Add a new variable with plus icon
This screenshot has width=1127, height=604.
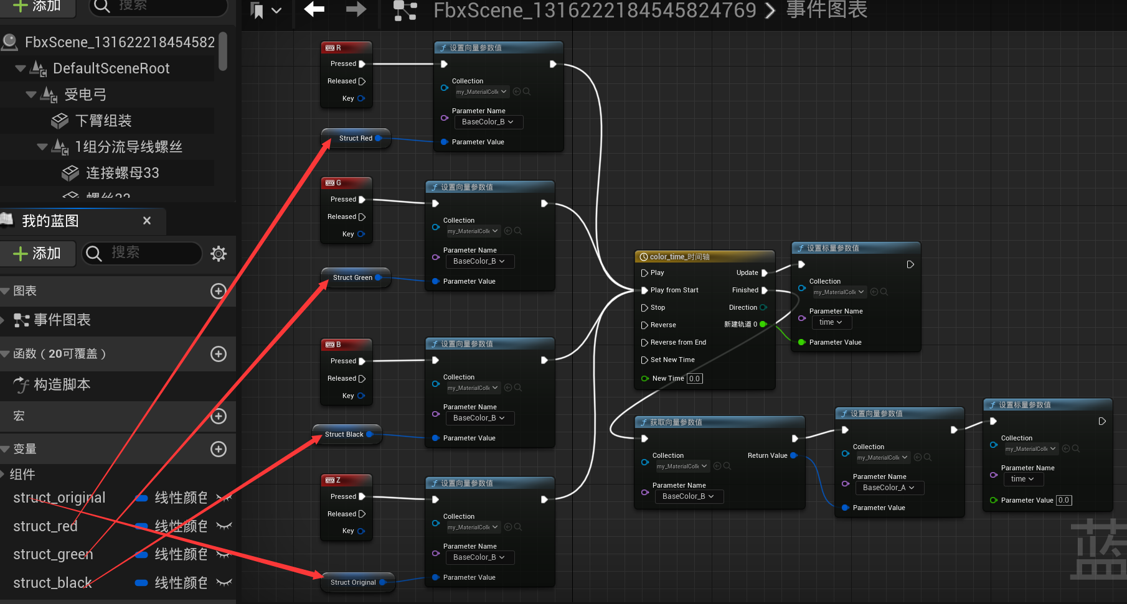click(x=218, y=449)
